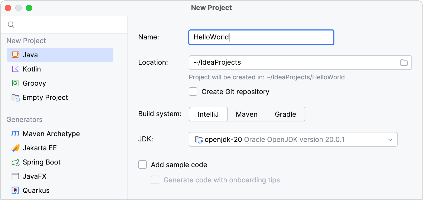Toggle Generate code with onboarding tips

point(155,180)
